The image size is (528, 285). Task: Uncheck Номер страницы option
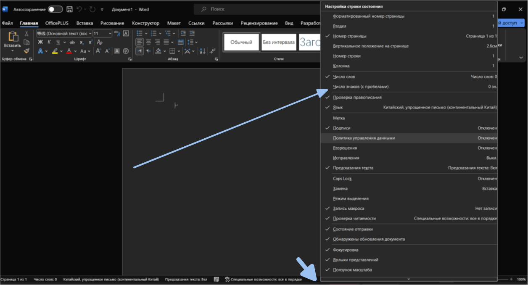tap(409, 36)
